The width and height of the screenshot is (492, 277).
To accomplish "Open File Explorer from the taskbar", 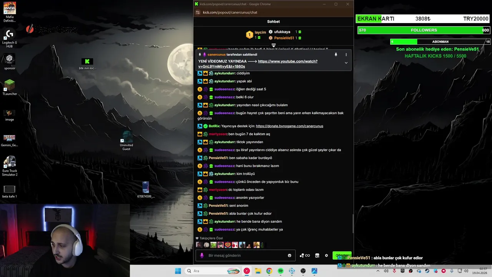I will pos(258,271).
